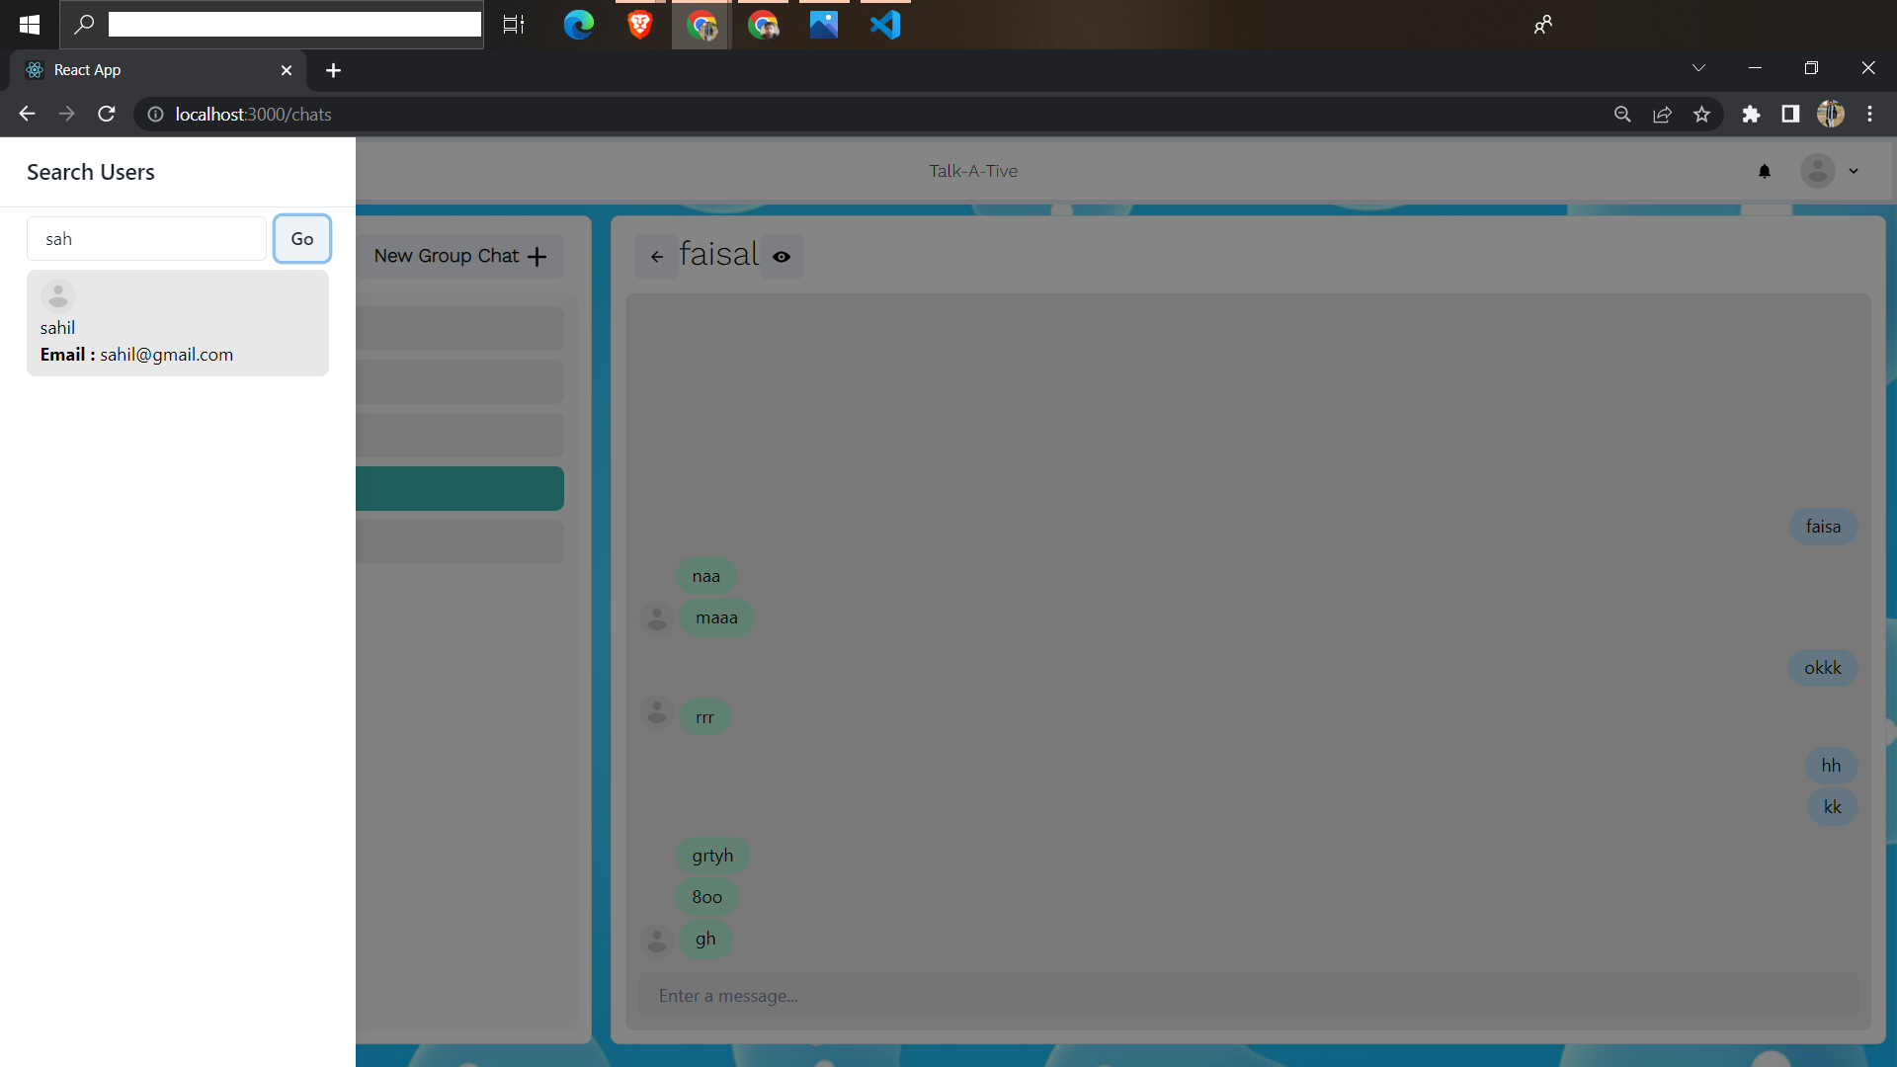The height and width of the screenshot is (1067, 1897).
Task: Start a New Group Chat
Action: click(x=459, y=256)
